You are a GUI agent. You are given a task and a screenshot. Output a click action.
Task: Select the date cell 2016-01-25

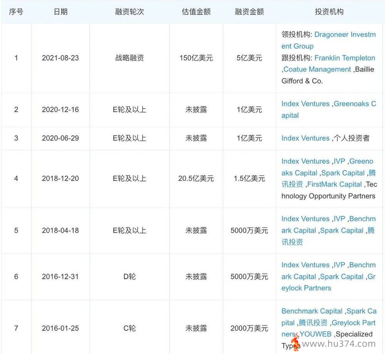pos(60,328)
